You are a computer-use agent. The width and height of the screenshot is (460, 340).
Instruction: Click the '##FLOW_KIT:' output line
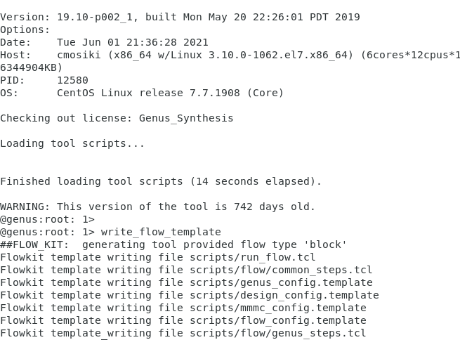click(x=173, y=244)
